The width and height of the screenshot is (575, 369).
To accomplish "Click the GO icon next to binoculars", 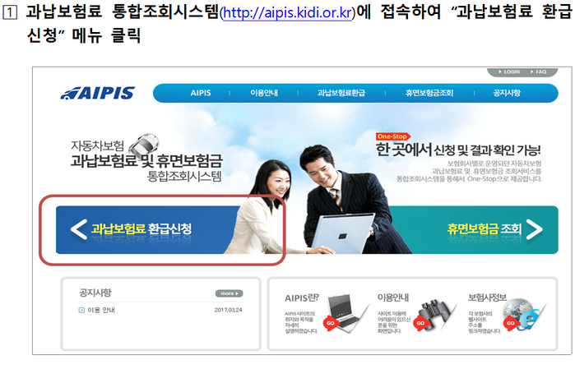I will click(420, 323).
